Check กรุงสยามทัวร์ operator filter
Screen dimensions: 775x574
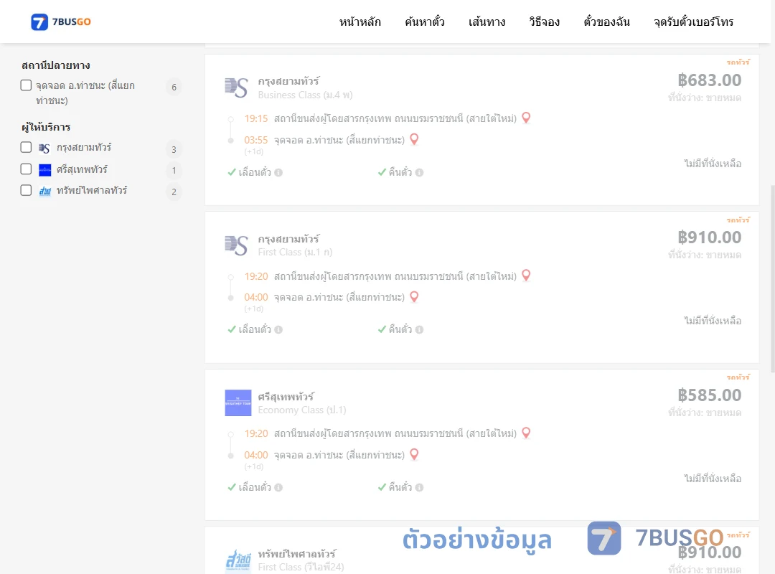[27, 147]
